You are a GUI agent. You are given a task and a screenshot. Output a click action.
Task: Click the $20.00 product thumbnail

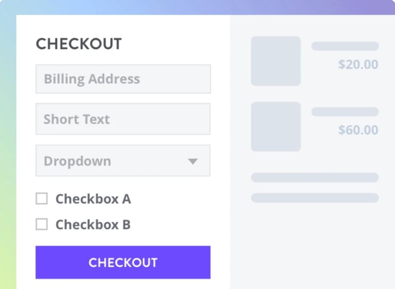(x=276, y=61)
